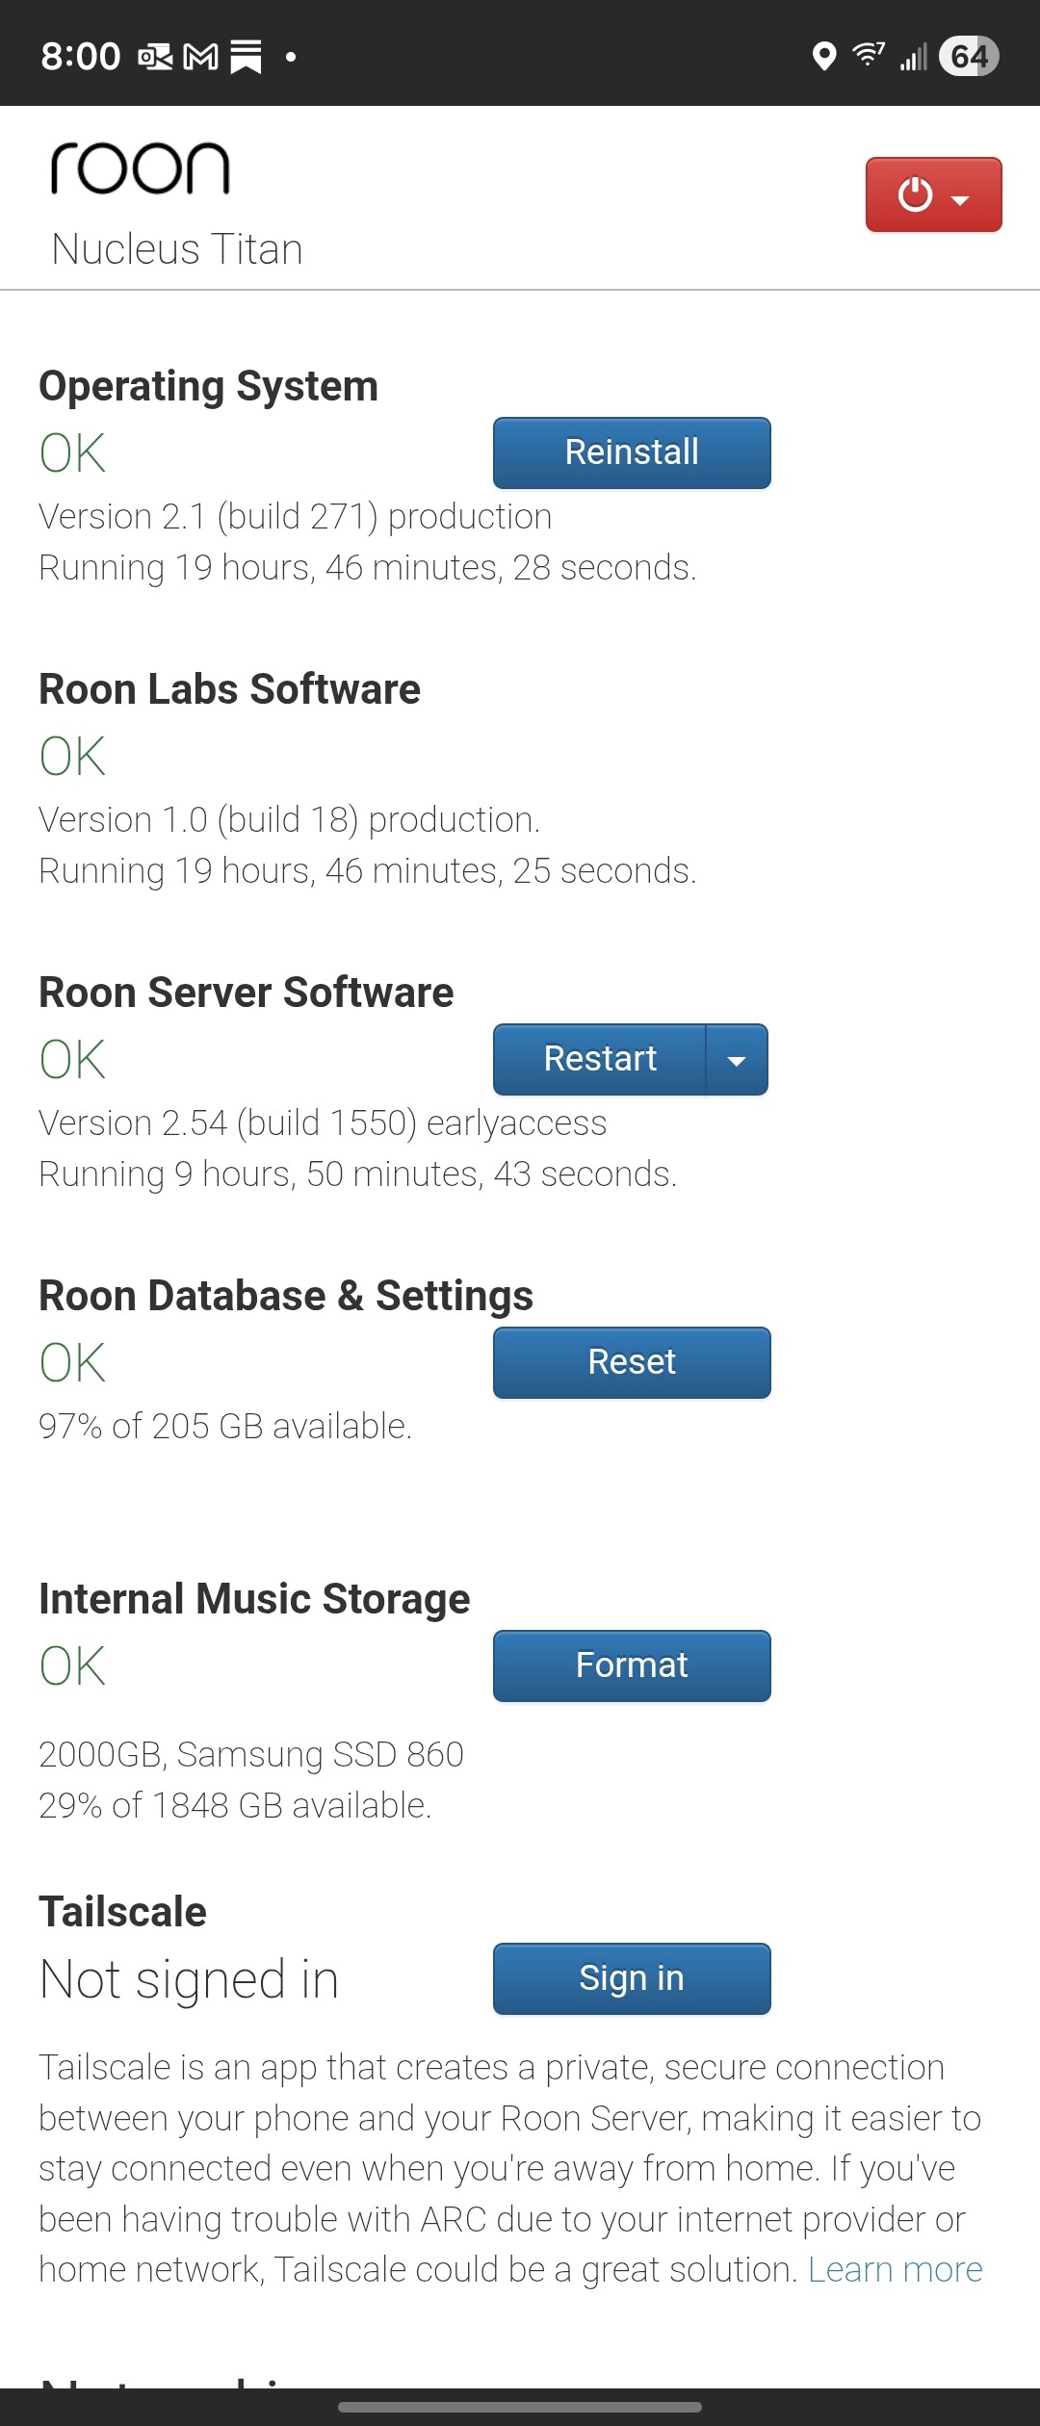Image resolution: width=1040 pixels, height=2426 pixels.
Task: Expand the Restart button dropdown arrow
Action: tap(737, 1059)
